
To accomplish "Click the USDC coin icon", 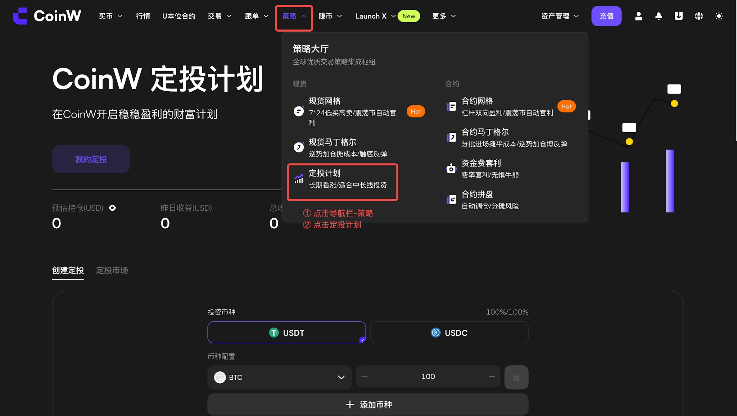I will pyautogui.click(x=436, y=333).
